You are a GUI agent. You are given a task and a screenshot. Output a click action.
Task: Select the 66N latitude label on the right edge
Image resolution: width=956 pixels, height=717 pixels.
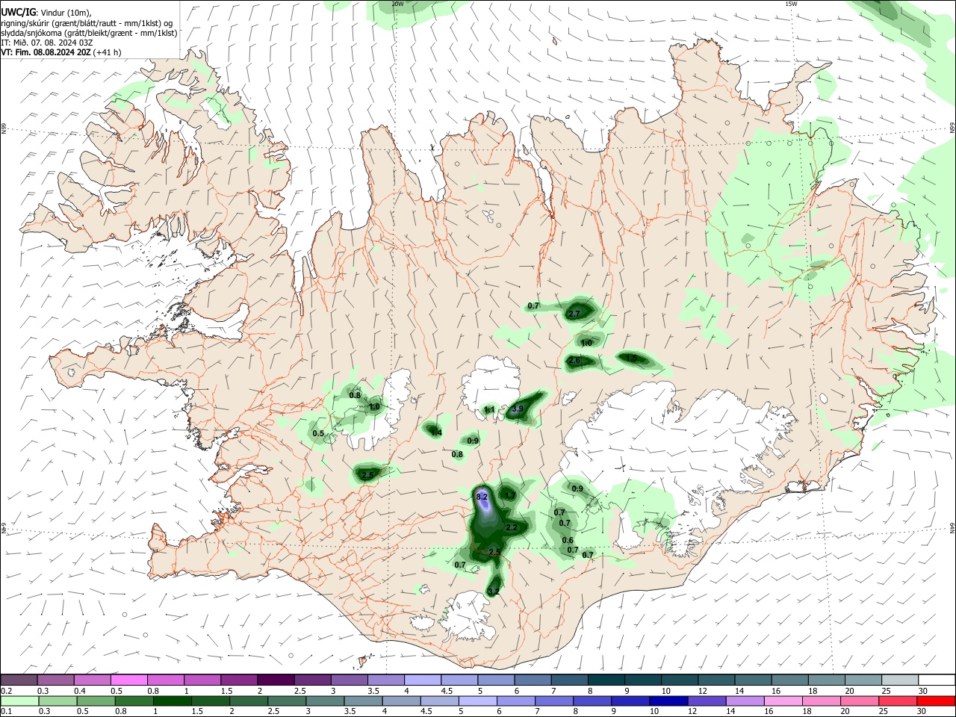pyautogui.click(x=952, y=128)
